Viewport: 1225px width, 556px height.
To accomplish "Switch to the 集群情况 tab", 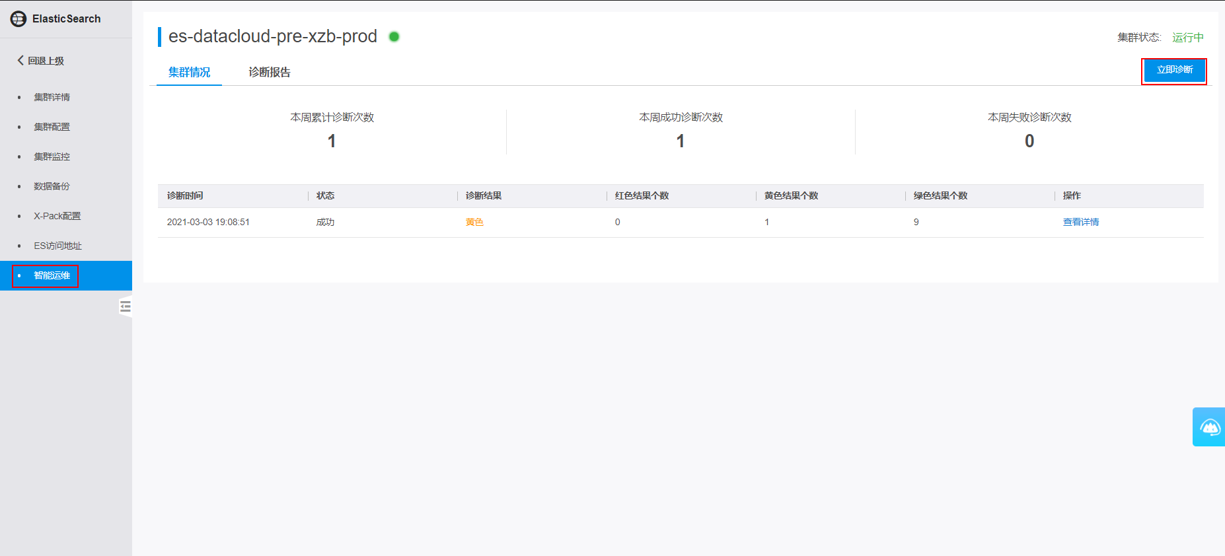I will click(189, 72).
